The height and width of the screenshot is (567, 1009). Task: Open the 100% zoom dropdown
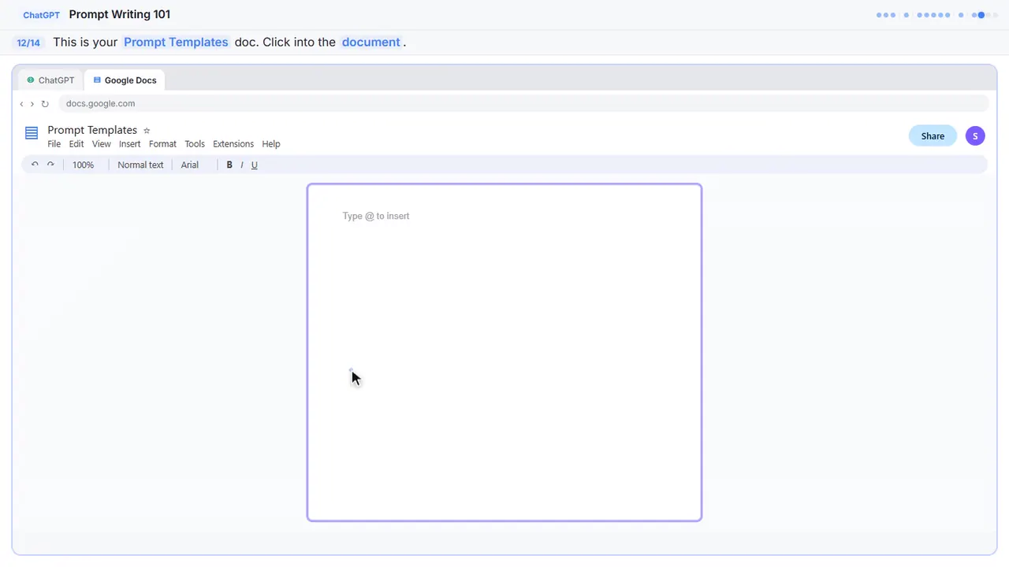coord(83,165)
